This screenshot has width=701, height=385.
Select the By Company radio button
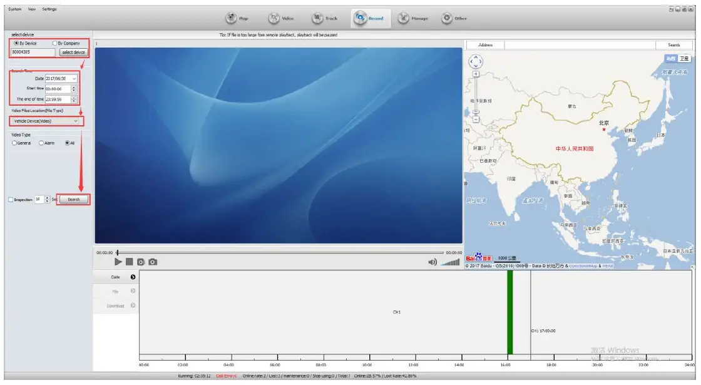click(x=55, y=43)
